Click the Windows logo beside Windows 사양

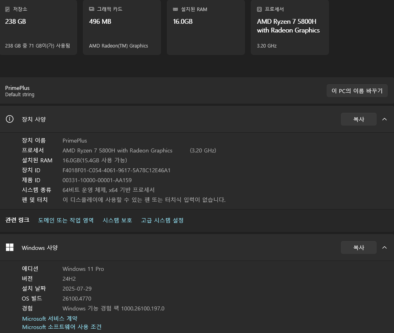[10, 247]
